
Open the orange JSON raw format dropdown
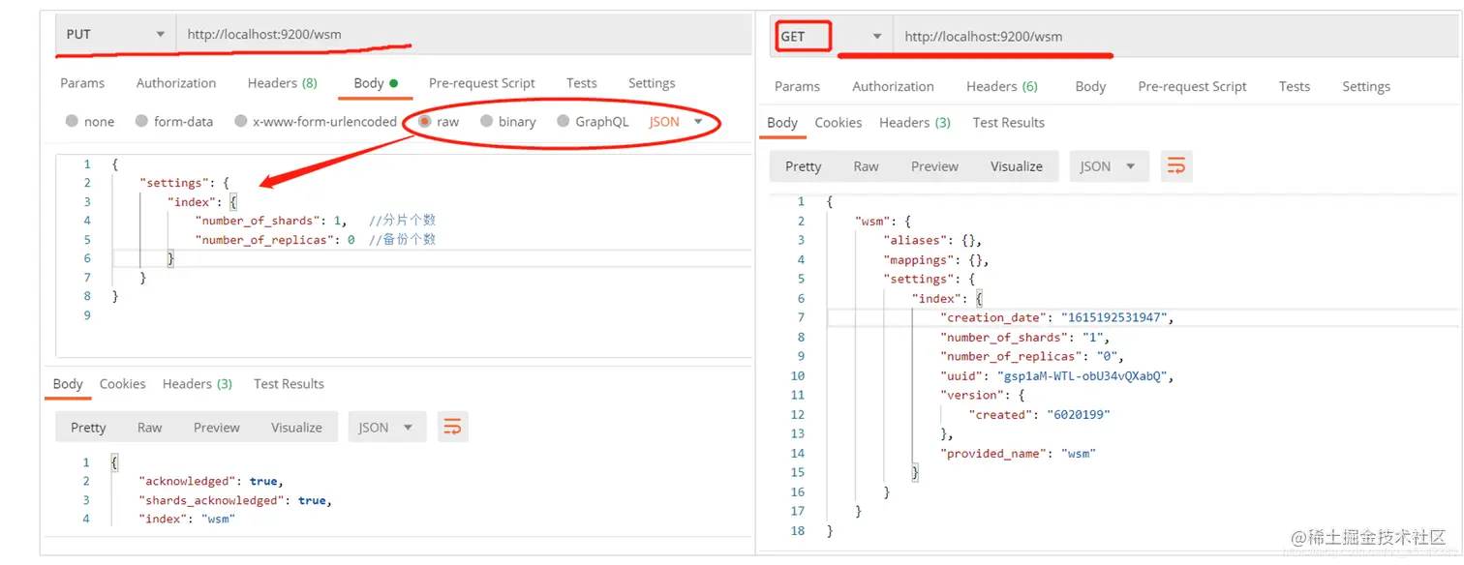(x=676, y=122)
